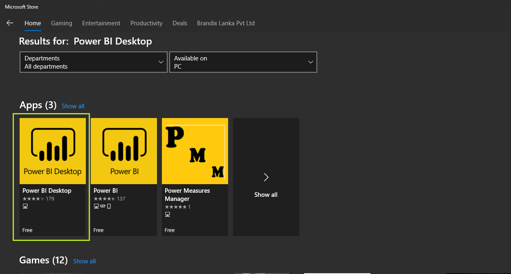Expand the Departments dropdown

(x=94, y=62)
